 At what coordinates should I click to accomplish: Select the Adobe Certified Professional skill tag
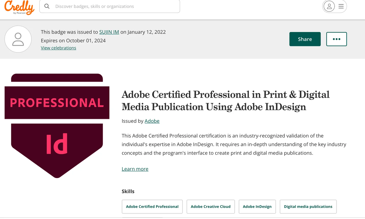click(152, 207)
